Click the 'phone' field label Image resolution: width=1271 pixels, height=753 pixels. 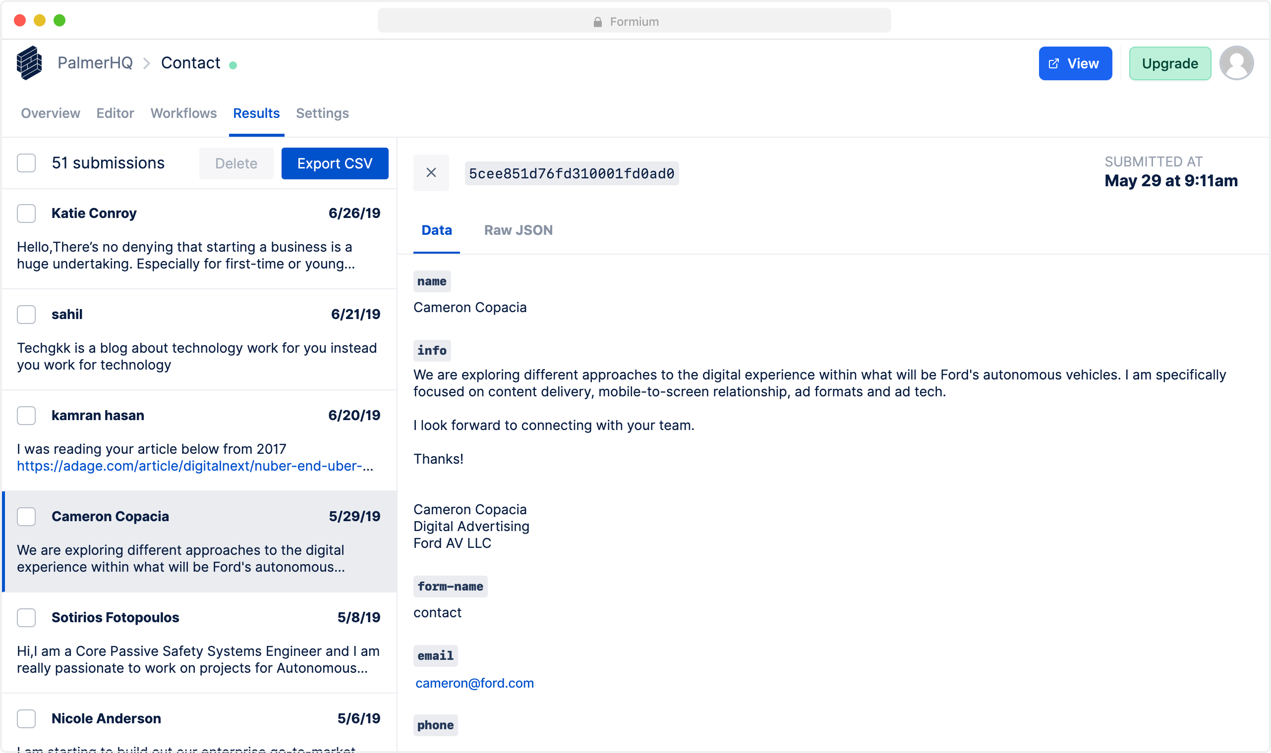436,726
